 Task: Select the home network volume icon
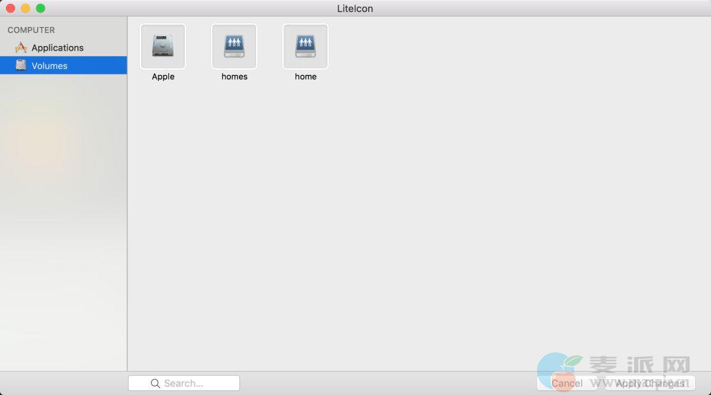305,47
